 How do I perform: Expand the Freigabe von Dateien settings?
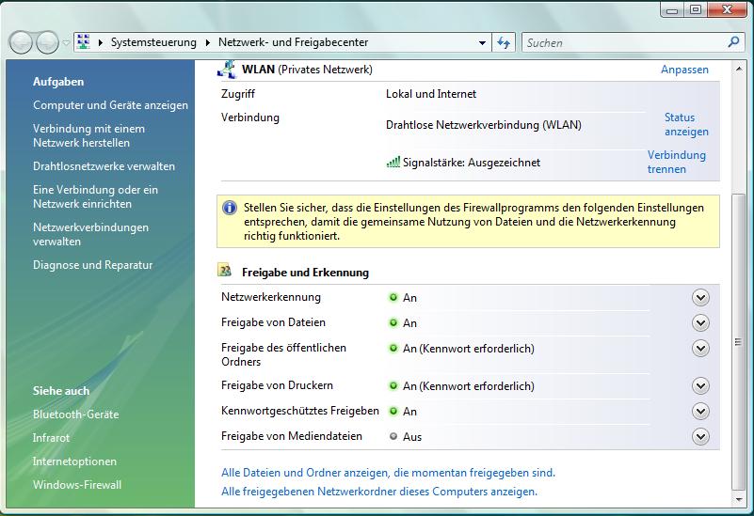tap(700, 323)
